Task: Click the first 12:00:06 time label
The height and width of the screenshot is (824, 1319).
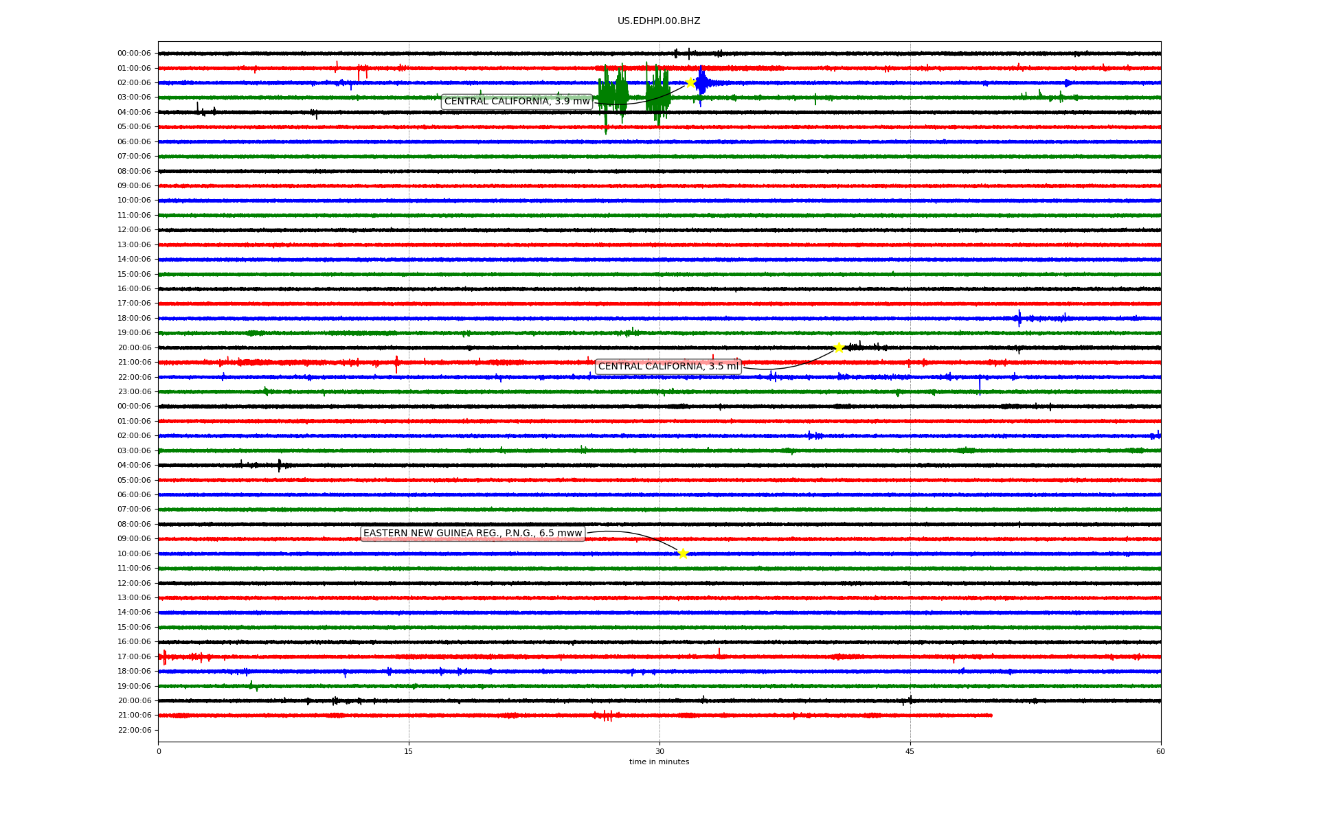Action: [134, 230]
